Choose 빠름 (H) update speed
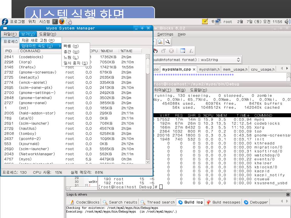This screenshot has width=291, height=218. click(x=76, y=46)
